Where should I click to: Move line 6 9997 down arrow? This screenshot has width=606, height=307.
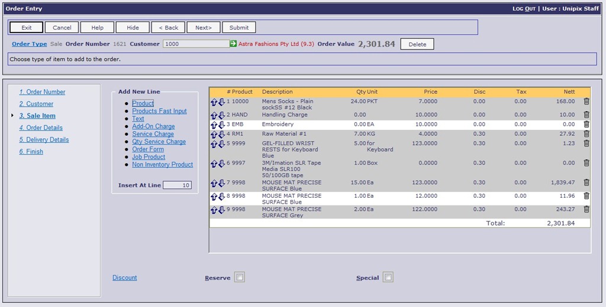(x=221, y=164)
